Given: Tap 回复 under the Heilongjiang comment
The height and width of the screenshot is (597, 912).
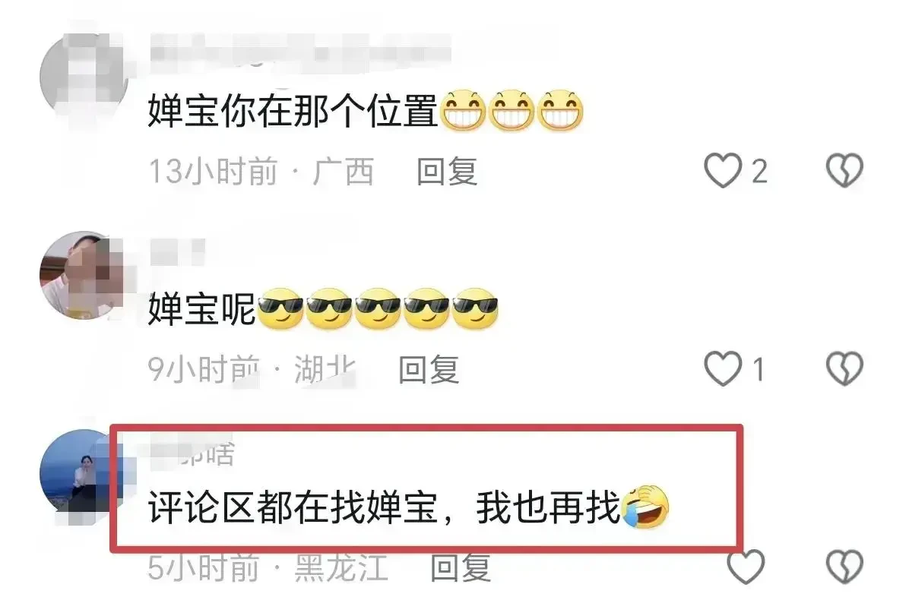Looking at the screenshot, I should coord(461,567).
